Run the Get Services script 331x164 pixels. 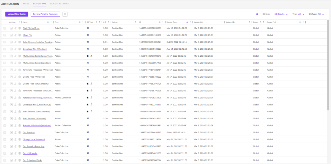point(11,132)
